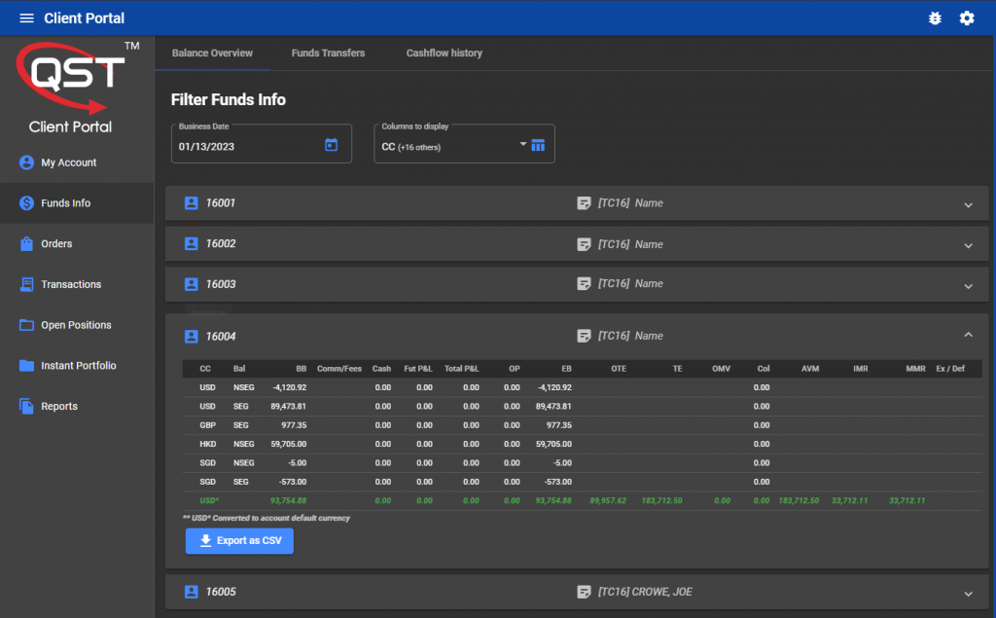
Task: Click the Export as CSV button
Action: (x=239, y=541)
